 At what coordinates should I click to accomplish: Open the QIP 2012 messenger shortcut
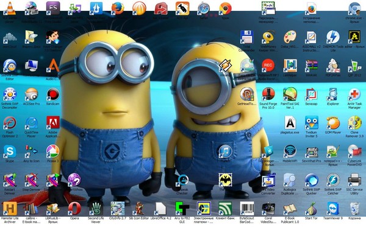click(x=354, y=66)
